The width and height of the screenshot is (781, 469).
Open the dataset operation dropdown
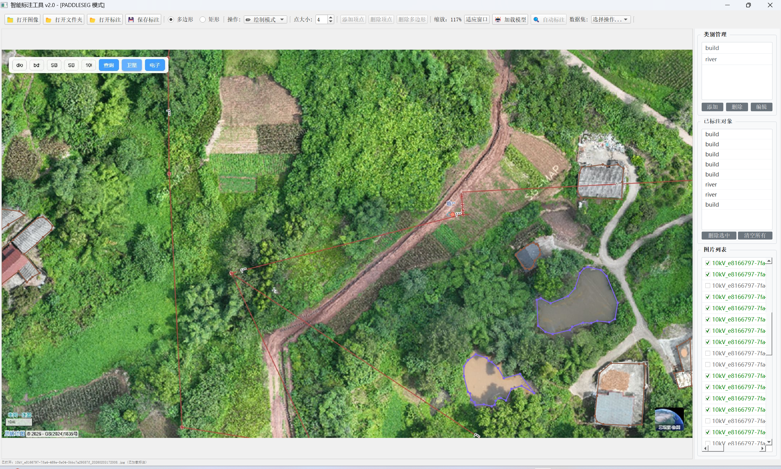pos(610,20)
